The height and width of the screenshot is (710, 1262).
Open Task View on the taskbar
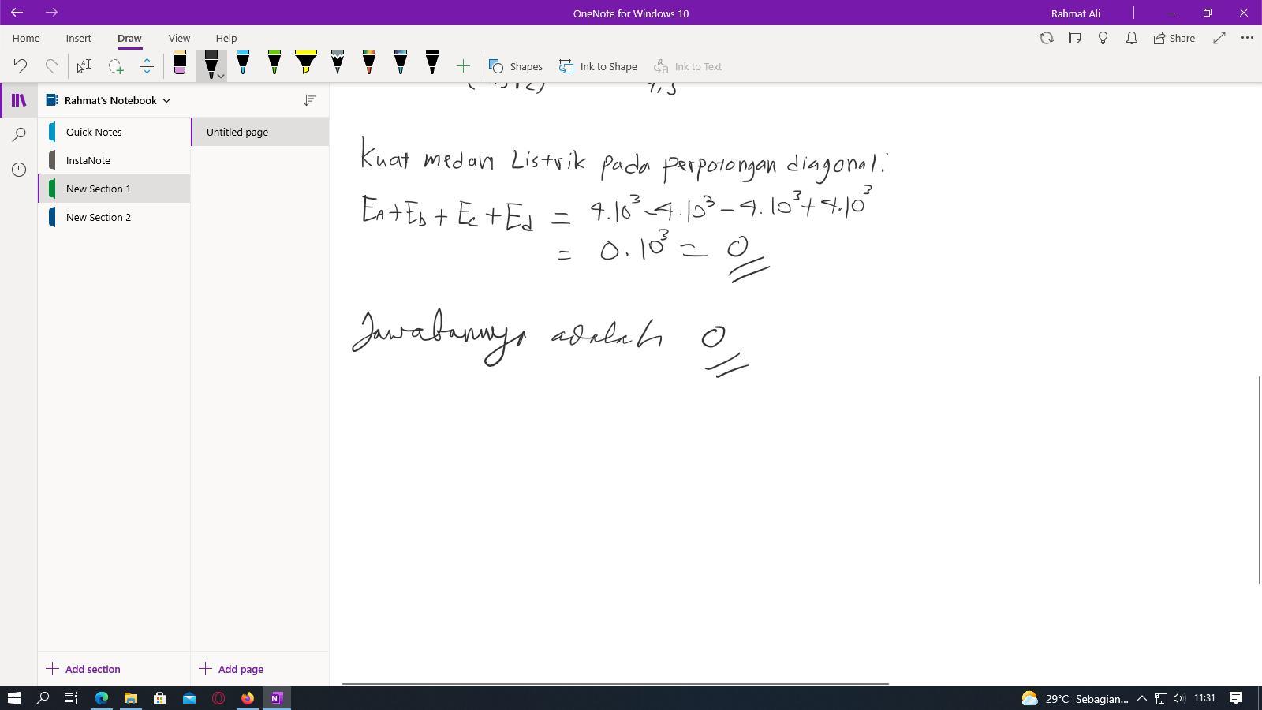coord(71,698)
